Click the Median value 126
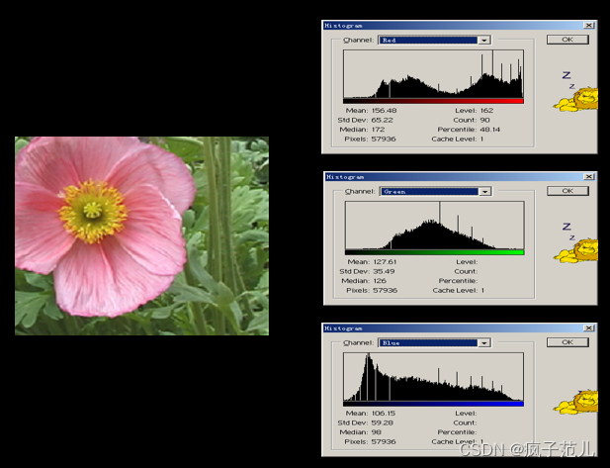610x468 pixels. point(380,281)
